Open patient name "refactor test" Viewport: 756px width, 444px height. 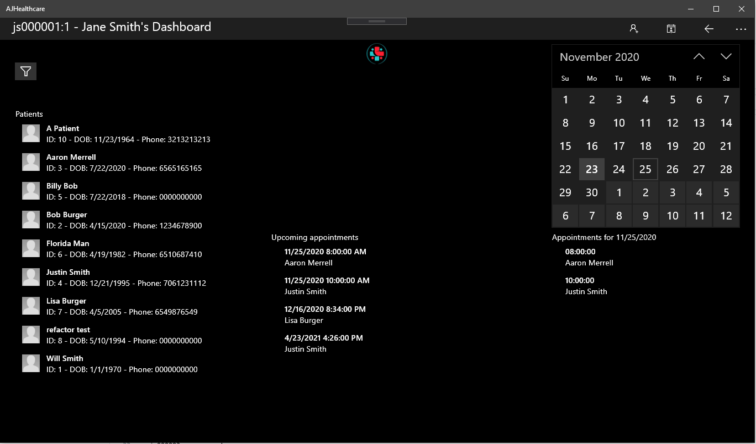coord(68,330)
